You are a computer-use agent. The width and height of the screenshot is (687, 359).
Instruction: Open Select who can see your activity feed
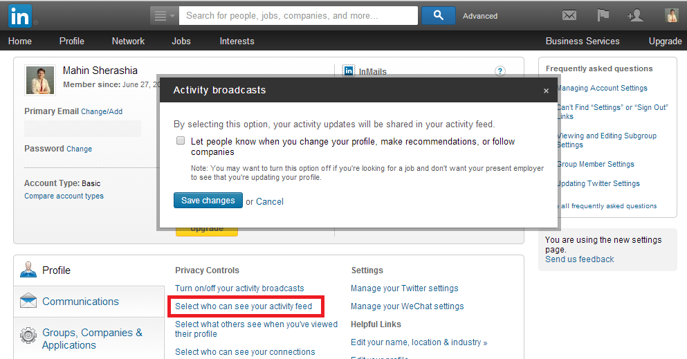(244, 306)
